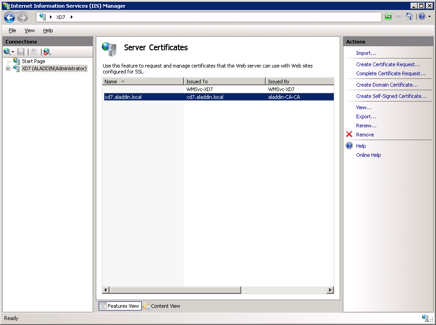Sort by the Name column header
Viewport: 436px width, 325px height.
click(143, 81)
